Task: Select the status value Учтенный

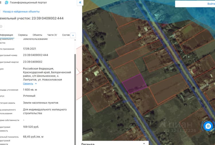Action: tap(29, 96)
